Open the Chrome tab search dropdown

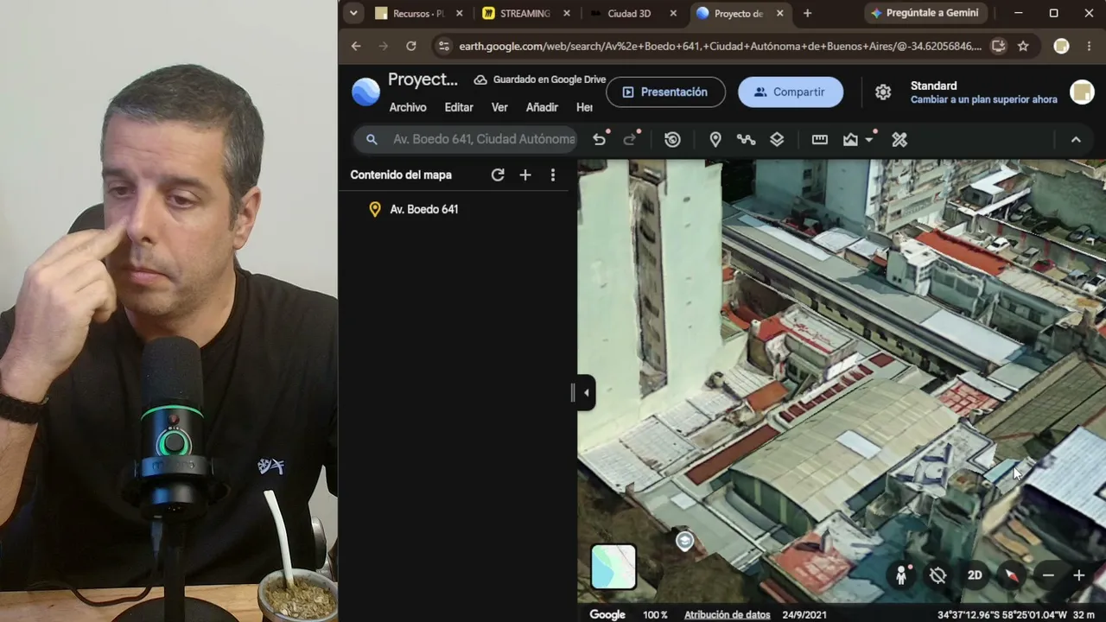pyautogui.click(x=353, y=13)
